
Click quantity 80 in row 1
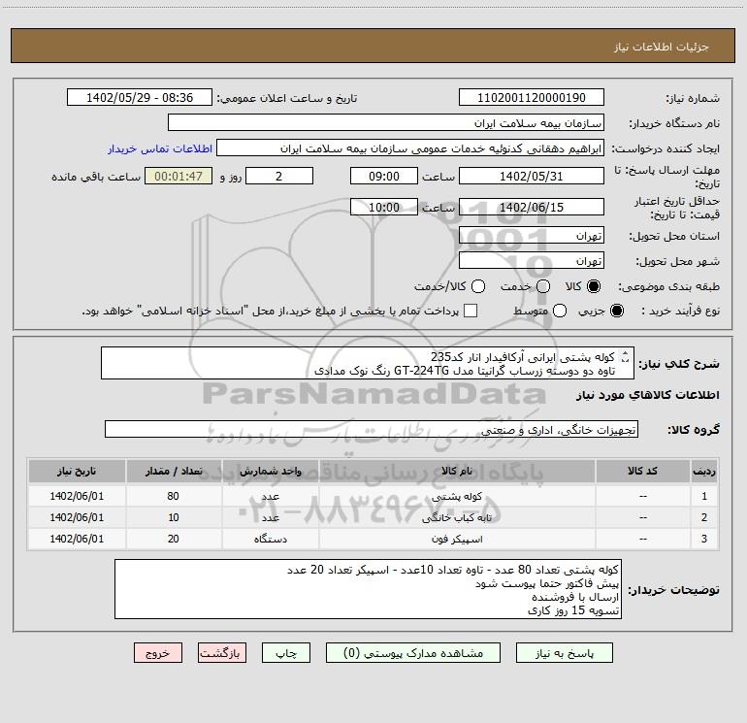coord(174,496)
